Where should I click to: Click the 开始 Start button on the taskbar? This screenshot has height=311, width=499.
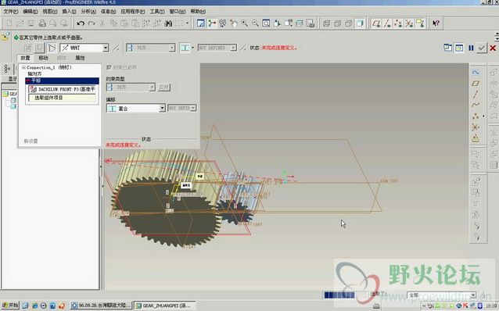coord(10,306)
